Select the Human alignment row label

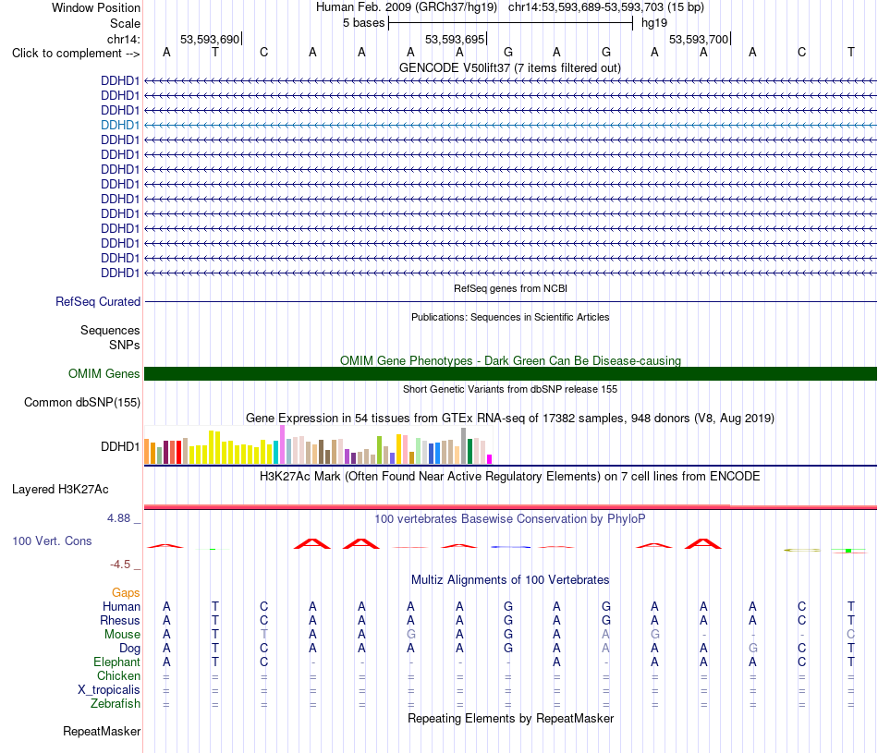[121, 607]
